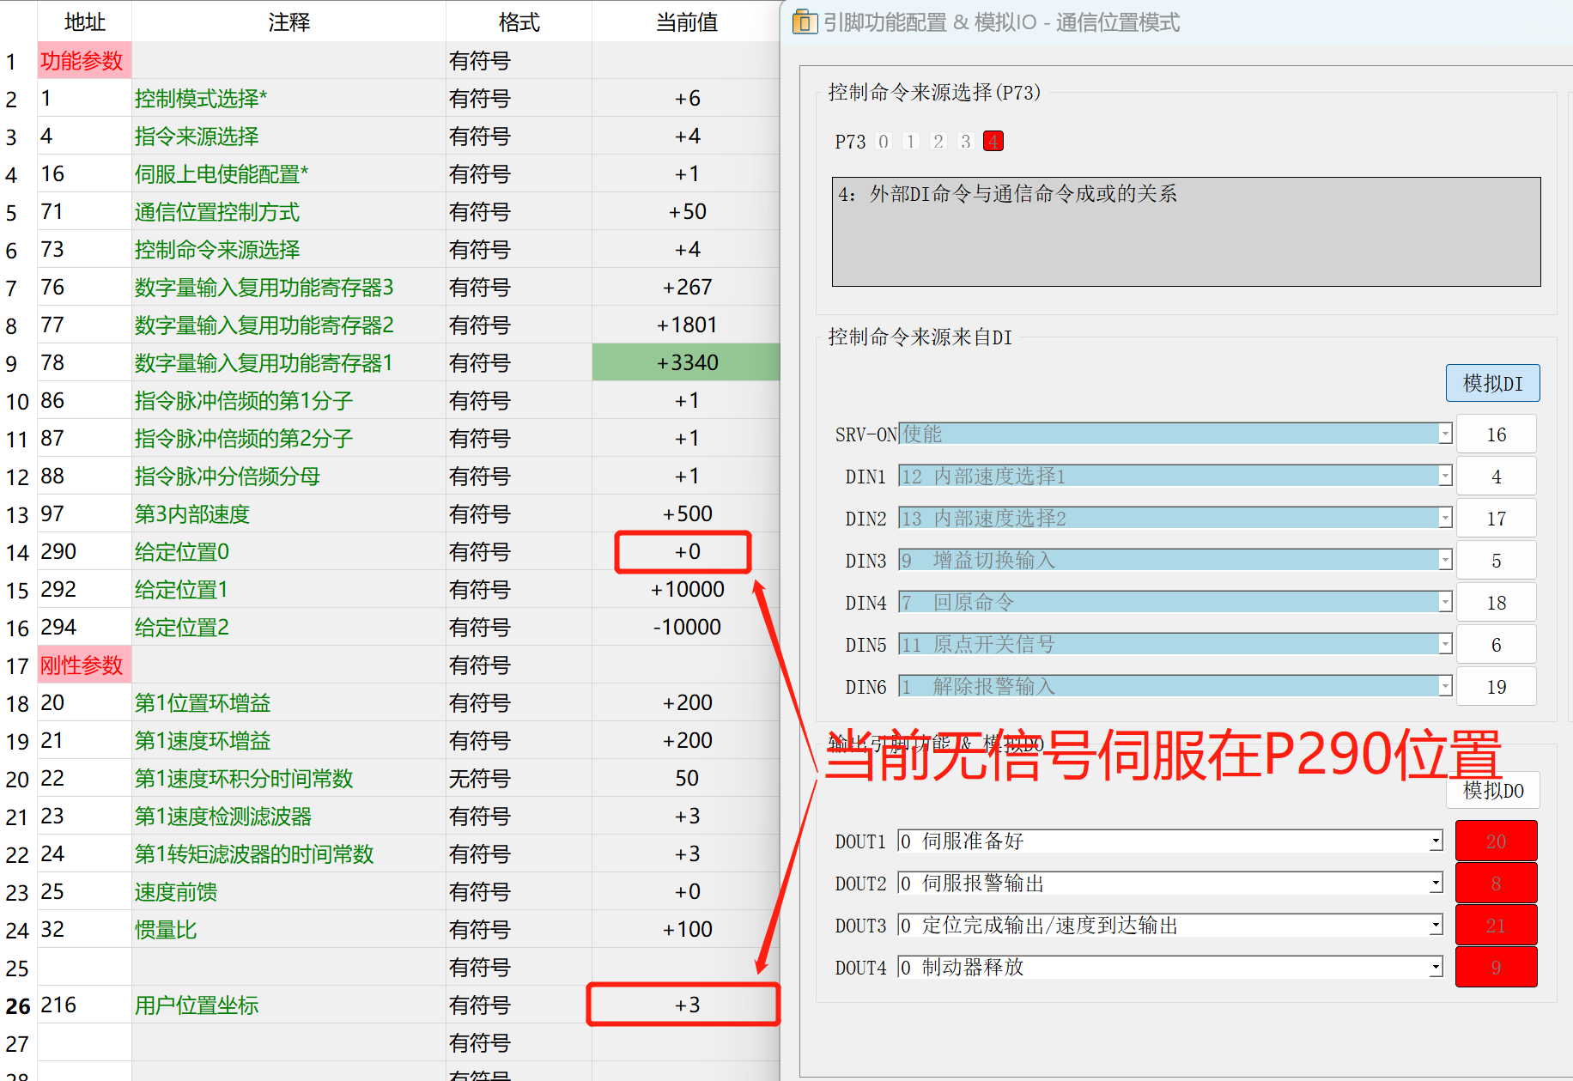Click red DOUT1 indicator 20

point(1497,841)
